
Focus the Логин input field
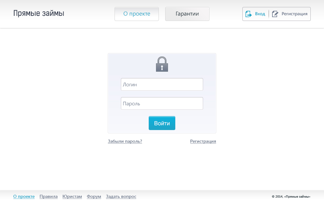162,84
